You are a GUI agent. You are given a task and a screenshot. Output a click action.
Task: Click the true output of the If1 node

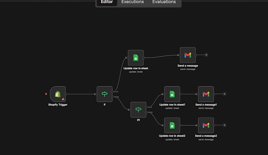pyautogui.click(x=146, y=107)
